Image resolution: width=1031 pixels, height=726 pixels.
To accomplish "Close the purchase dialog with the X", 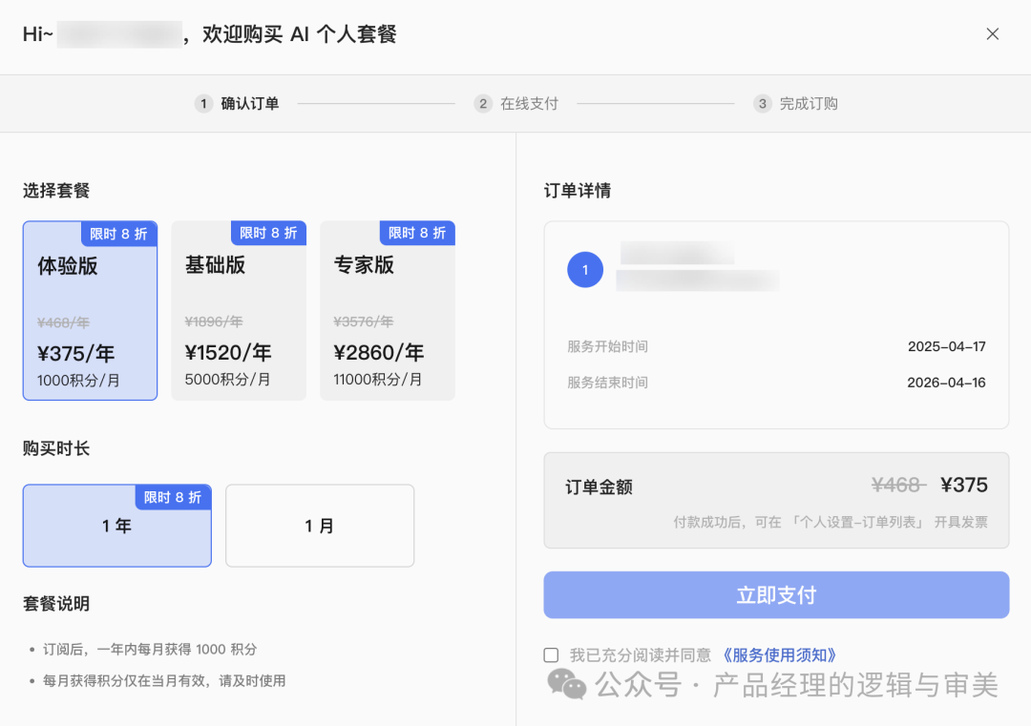I will click(x=992, y=34).
